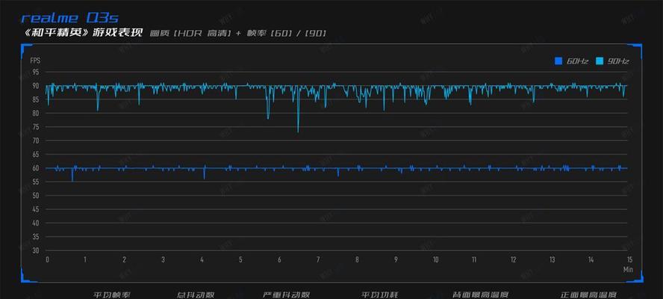This screenshot has height=299, width=663.
Task: Click the 10-minute tick on time axis
Action: pyautogui.click(x=435, y=260)
